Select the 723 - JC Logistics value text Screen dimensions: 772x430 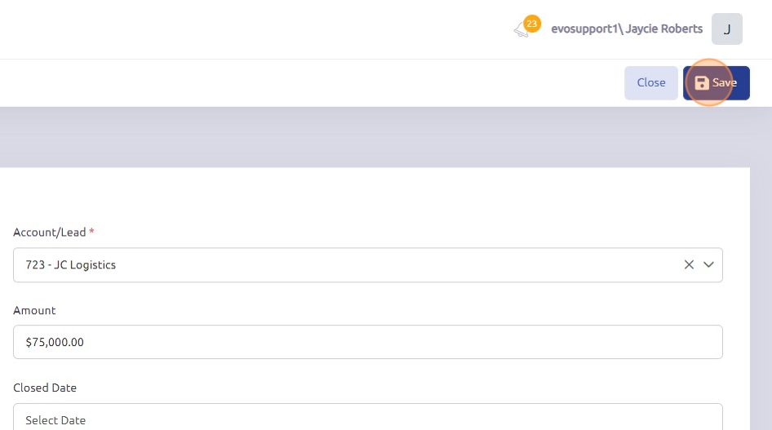[71, 265]
